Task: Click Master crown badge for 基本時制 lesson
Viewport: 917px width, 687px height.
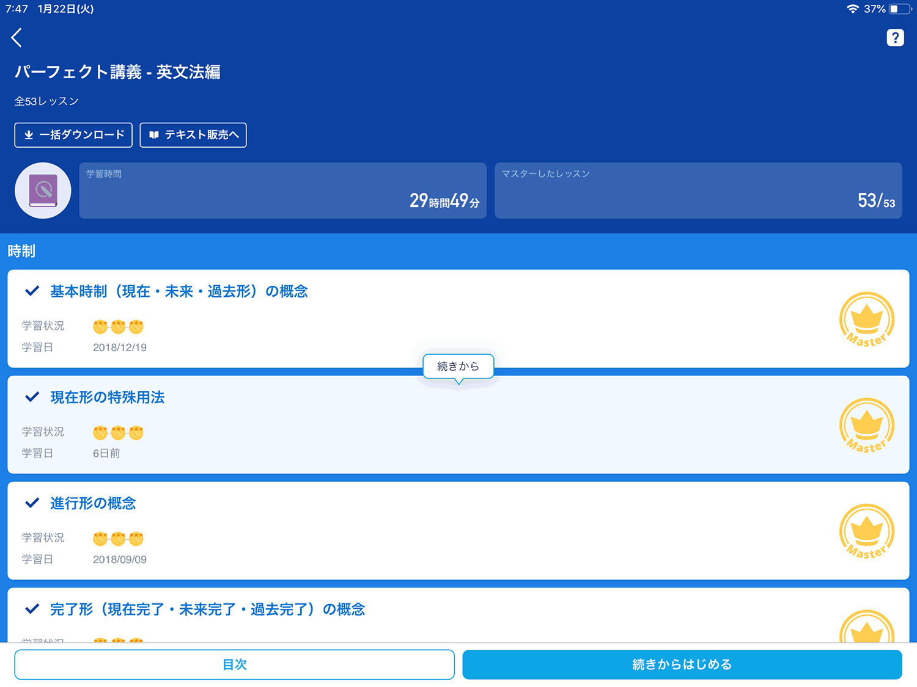Action: tap(866, 319)
